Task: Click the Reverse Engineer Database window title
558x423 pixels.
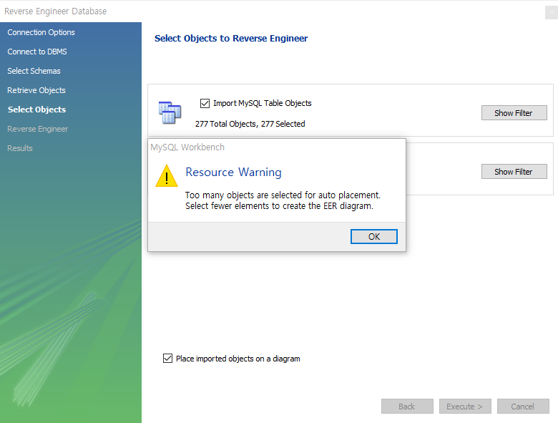Action: click(55, 11)
